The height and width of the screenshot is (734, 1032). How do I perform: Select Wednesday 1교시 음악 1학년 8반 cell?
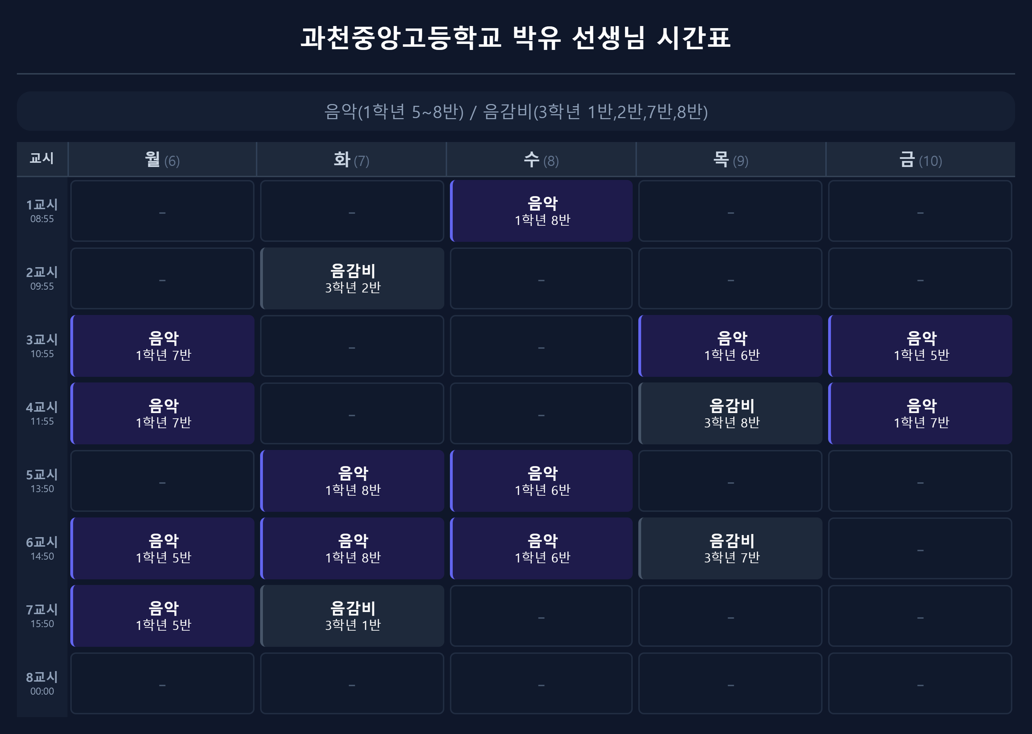pyautogui.click(x=541, y=211)
